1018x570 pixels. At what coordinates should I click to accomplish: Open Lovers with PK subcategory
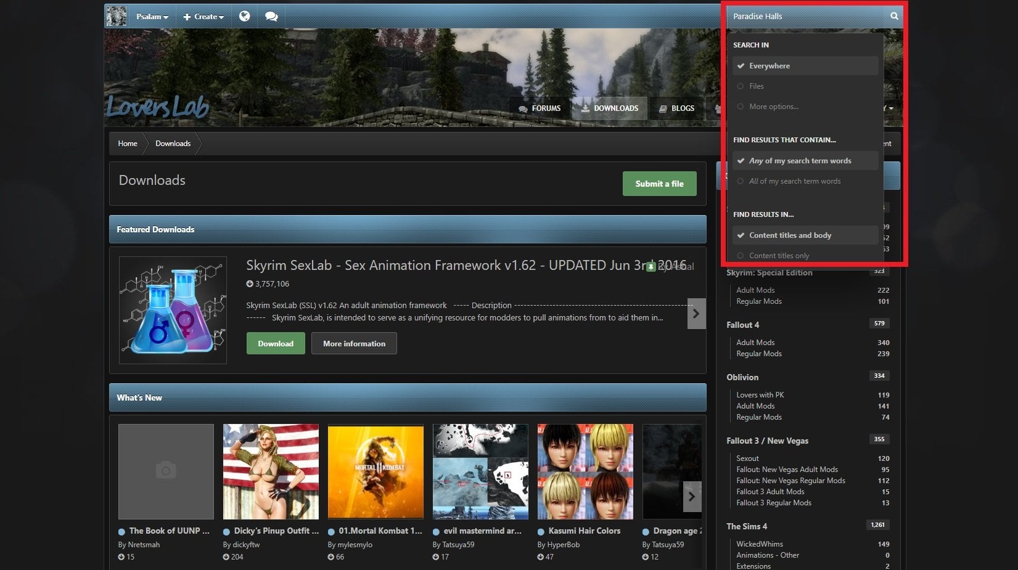click(x=760, y=395)
